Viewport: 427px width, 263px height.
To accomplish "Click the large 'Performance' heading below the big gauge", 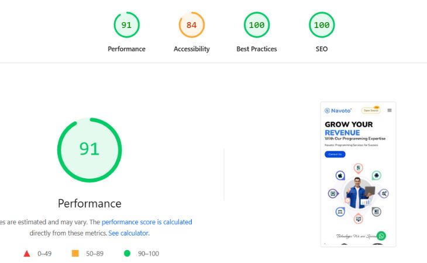I will click(x=89, y=203).
